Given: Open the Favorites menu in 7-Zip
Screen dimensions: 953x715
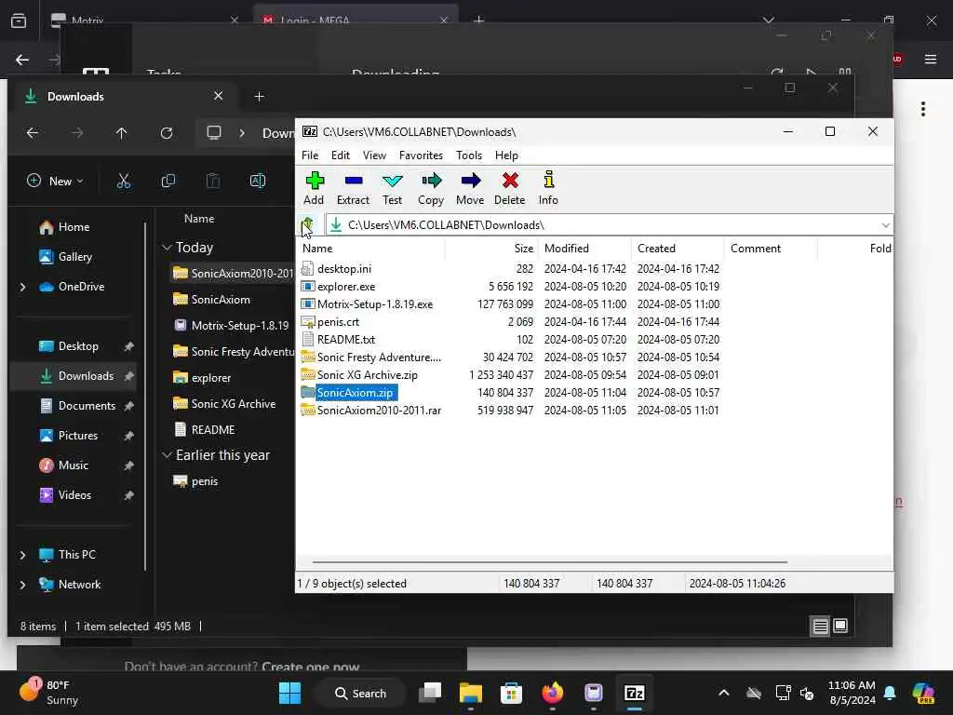Looking at the screenshot, I should click(x=421, y=155).
